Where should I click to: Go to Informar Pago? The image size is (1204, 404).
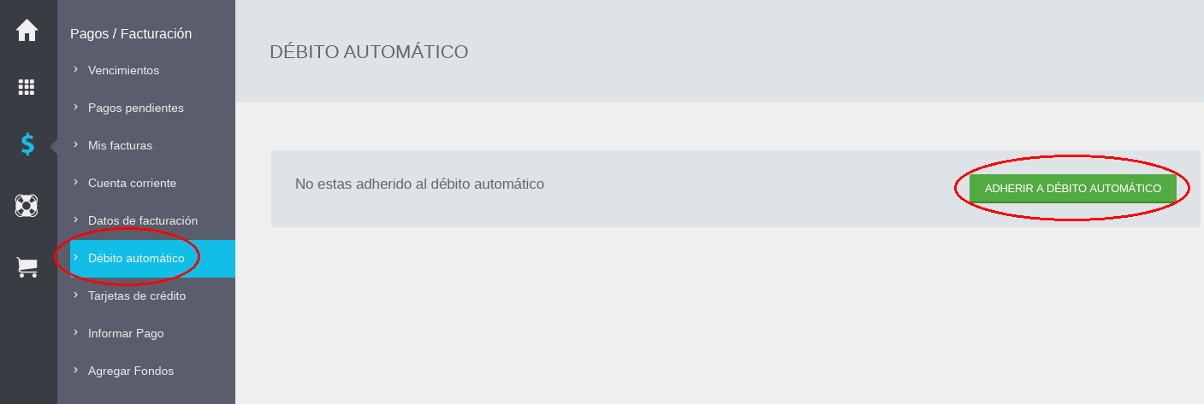click(126, 333)
